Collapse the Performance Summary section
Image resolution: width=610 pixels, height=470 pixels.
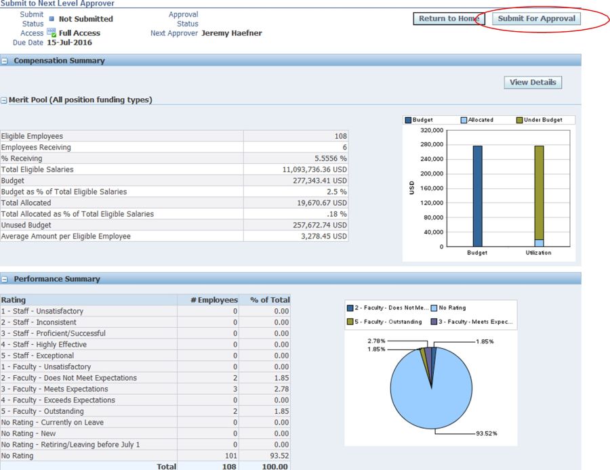pyautogui.click(x=5, y=279)
